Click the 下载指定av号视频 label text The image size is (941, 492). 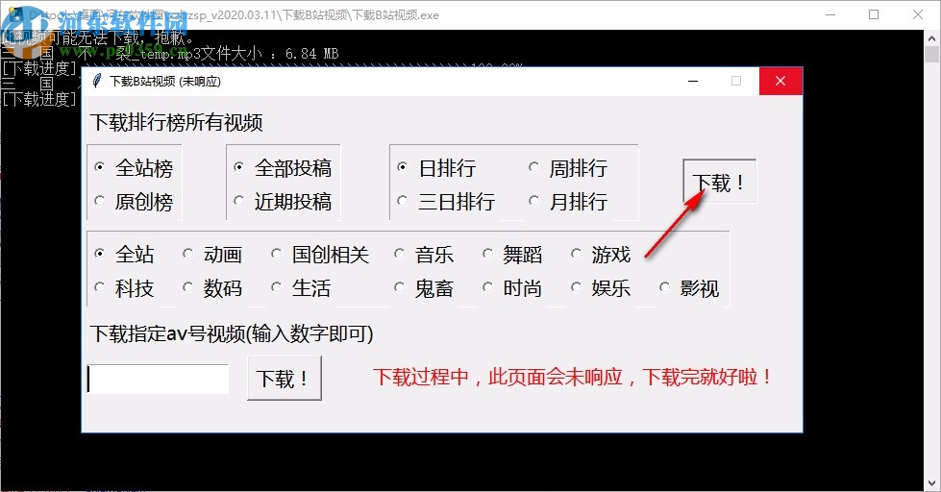click(232, 333)
